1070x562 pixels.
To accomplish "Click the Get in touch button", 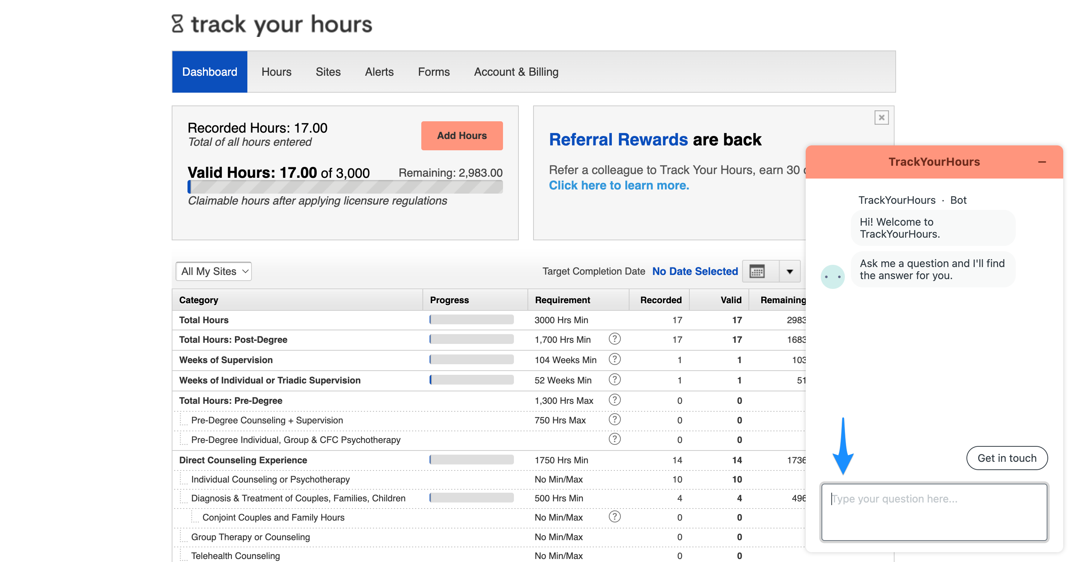I will (1007, 458).
